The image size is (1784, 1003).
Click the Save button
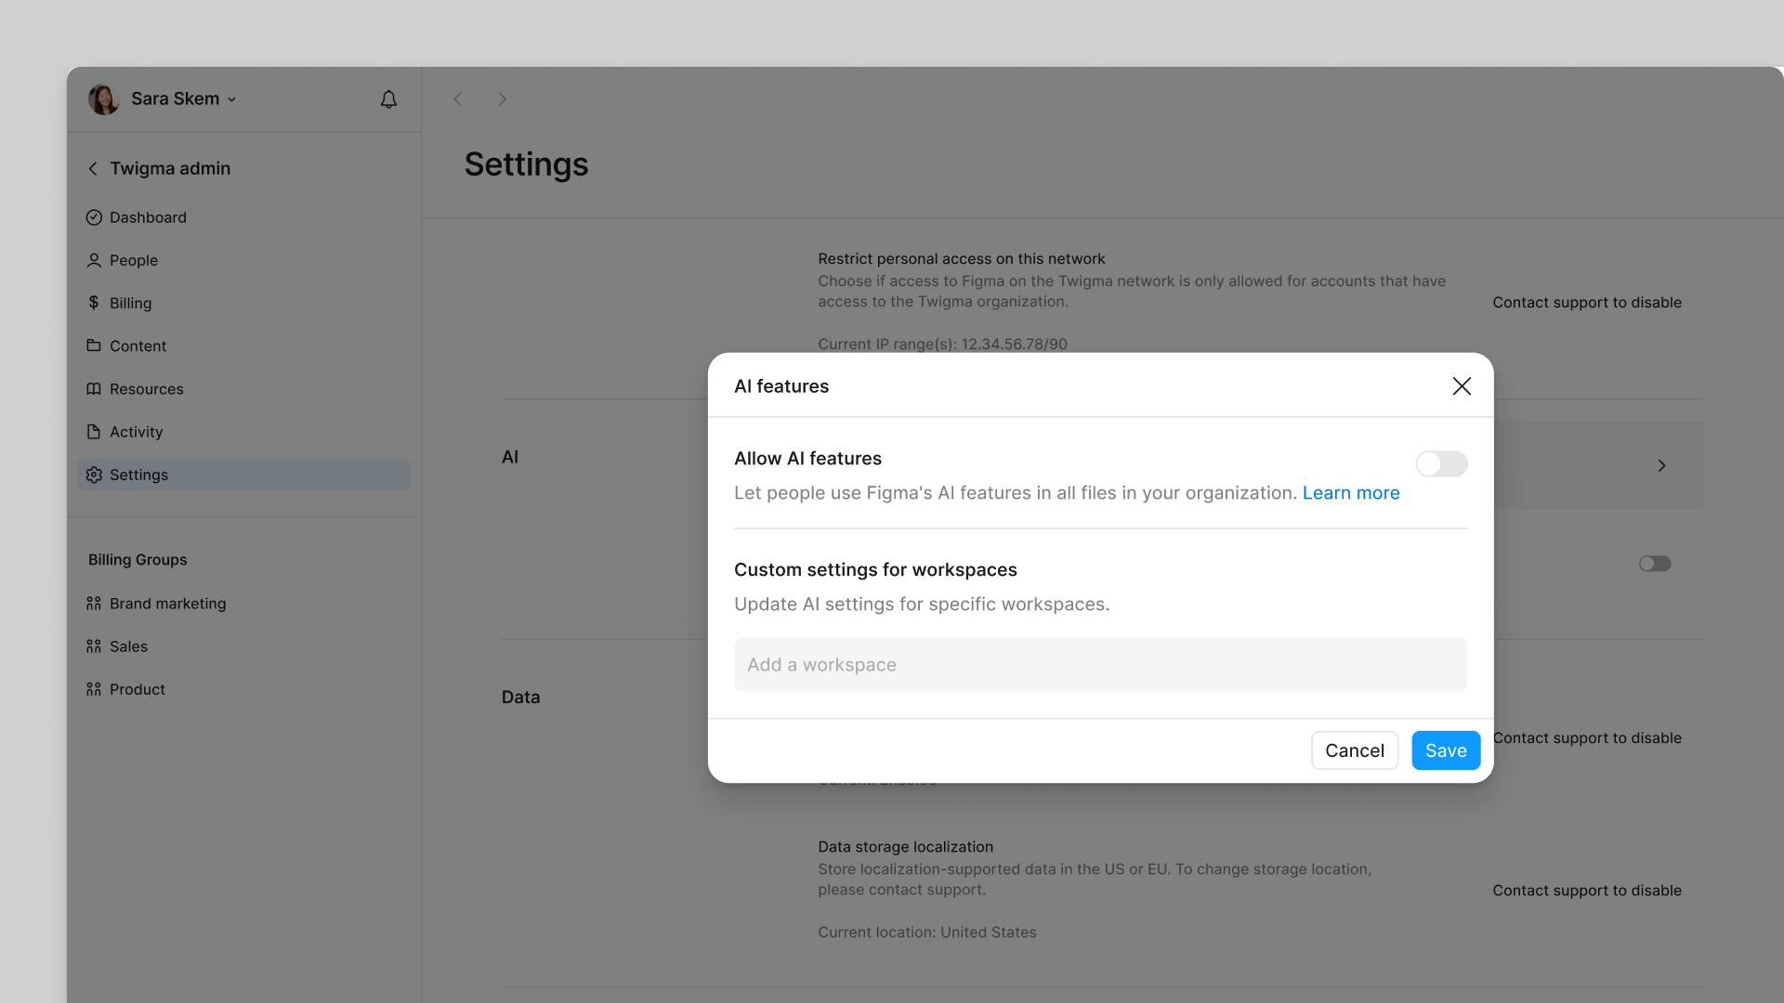click(1445, 750)
